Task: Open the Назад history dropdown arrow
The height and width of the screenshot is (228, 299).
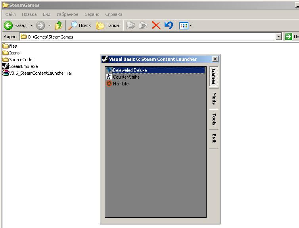Action: point(31,25)
